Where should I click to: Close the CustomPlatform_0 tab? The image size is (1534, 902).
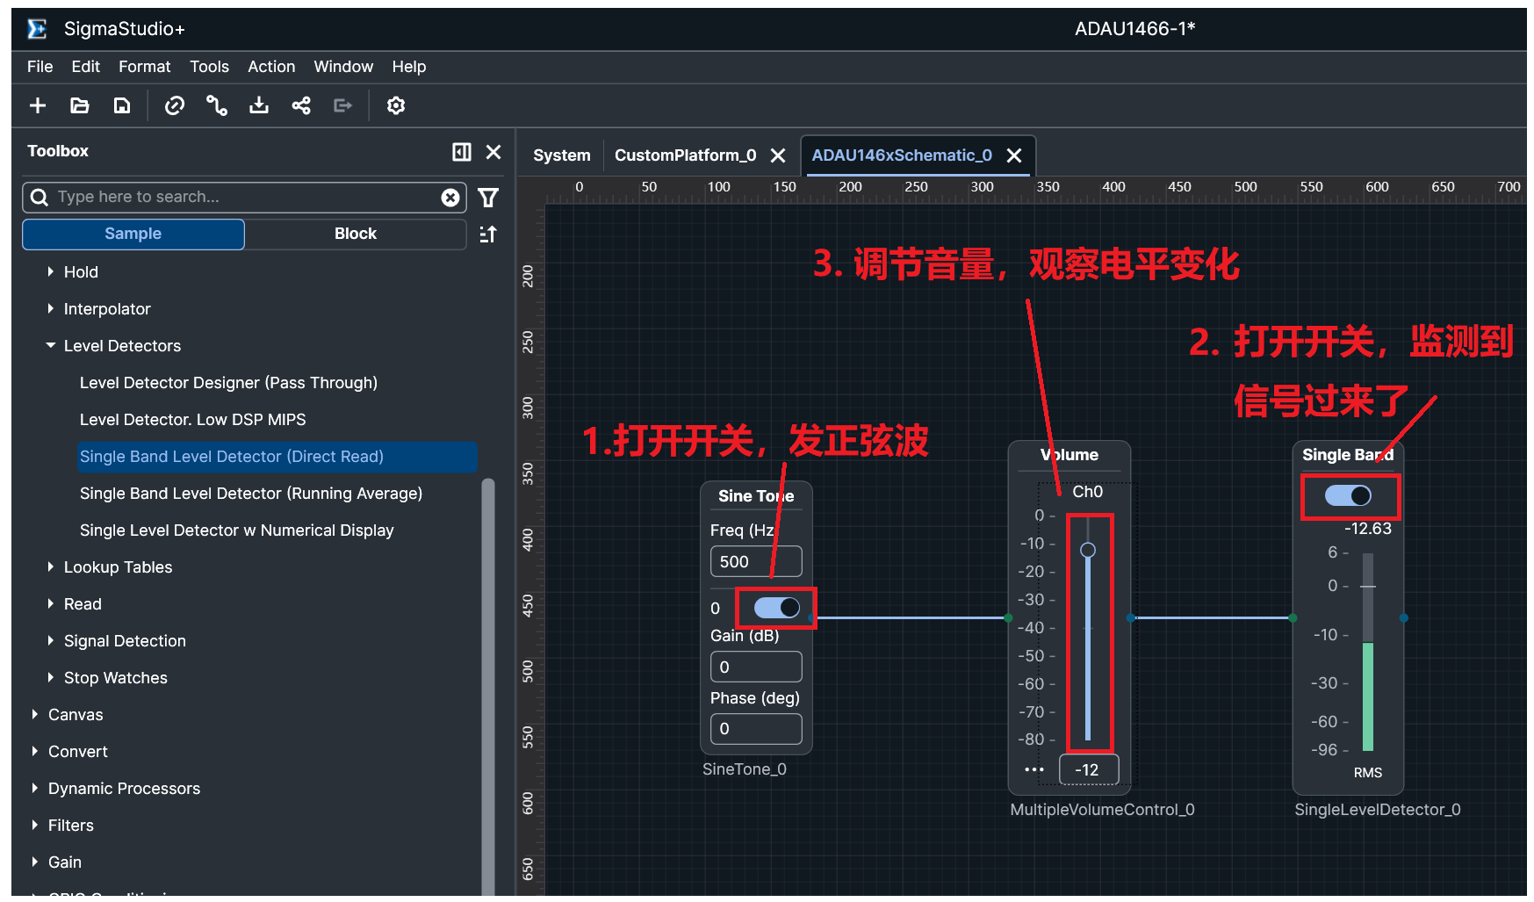[778, 155]
